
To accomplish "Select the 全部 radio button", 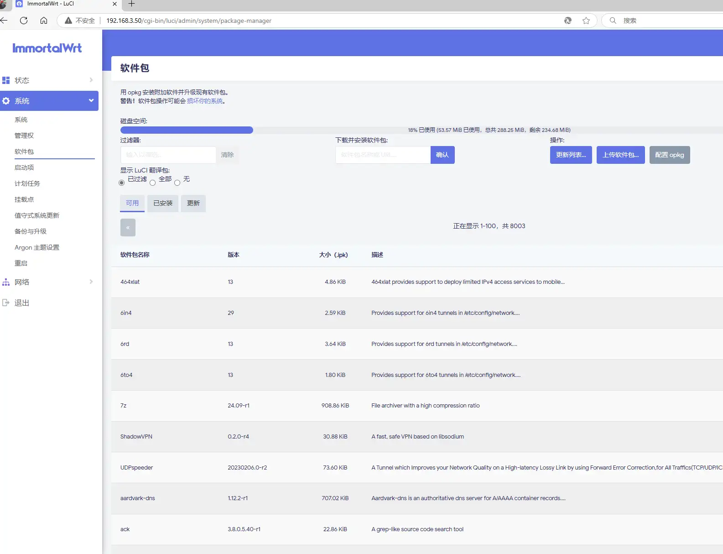I will point(152,183).
